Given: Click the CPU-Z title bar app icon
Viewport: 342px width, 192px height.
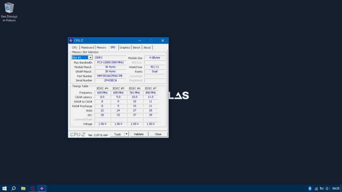Looking at the screenshot, I should (x=71, y=41).
